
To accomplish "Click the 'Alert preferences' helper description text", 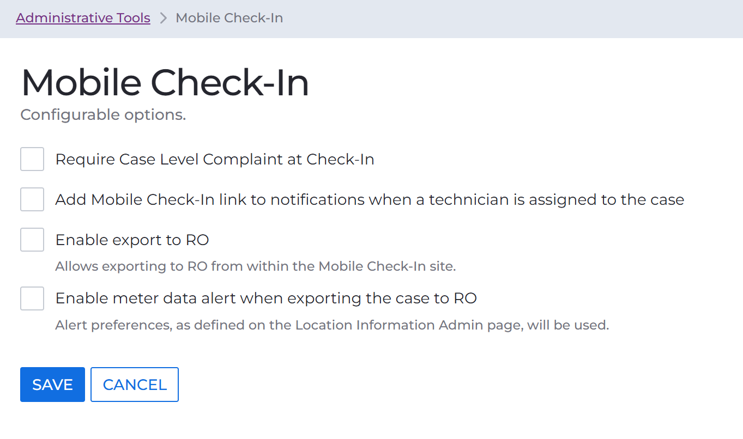I will click(332, 325).
